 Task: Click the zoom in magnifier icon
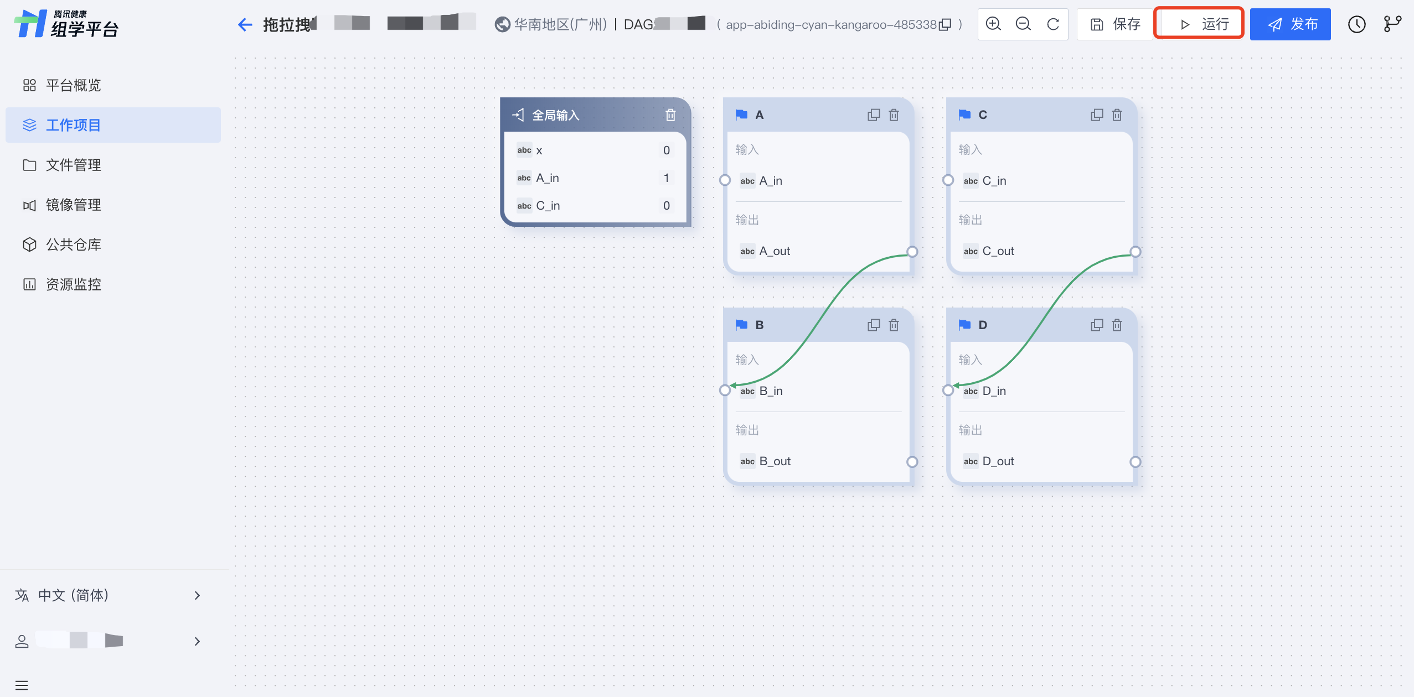pos(993,24)
